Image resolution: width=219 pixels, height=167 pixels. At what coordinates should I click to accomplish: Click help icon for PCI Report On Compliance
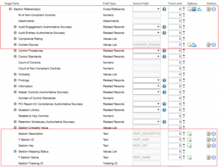tap(164, 104)
